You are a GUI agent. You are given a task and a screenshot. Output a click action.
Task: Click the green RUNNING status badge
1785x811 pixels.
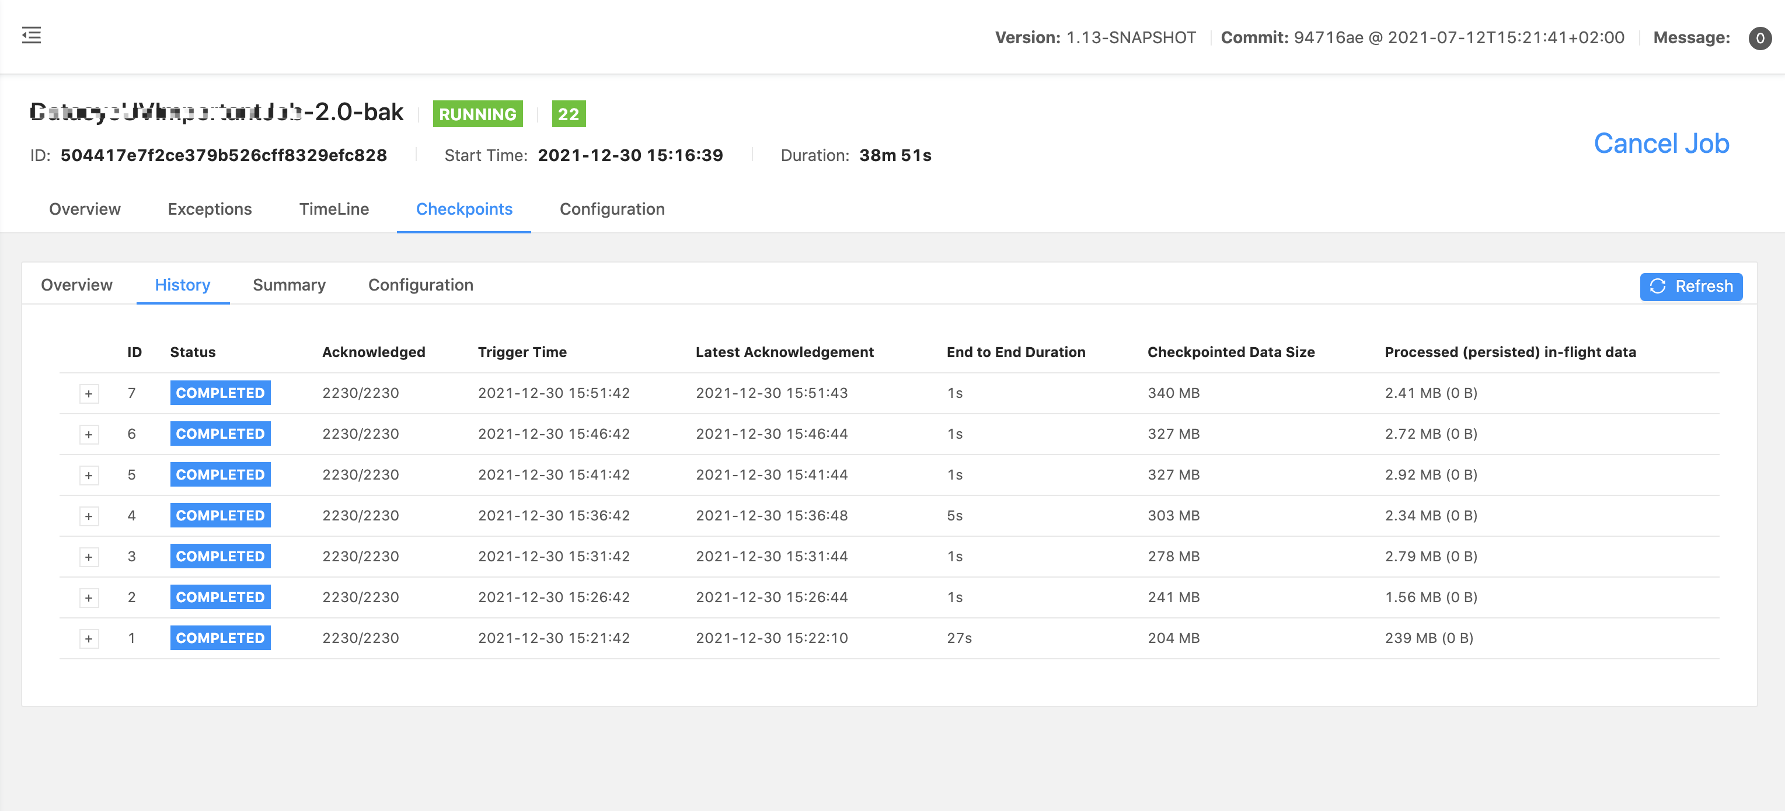(x=477, y=114)
